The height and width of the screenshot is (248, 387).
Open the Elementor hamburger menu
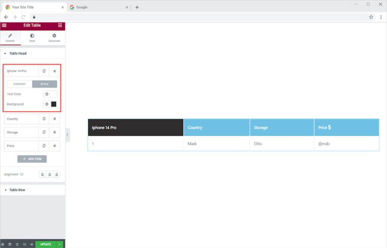tap(4, 25)
